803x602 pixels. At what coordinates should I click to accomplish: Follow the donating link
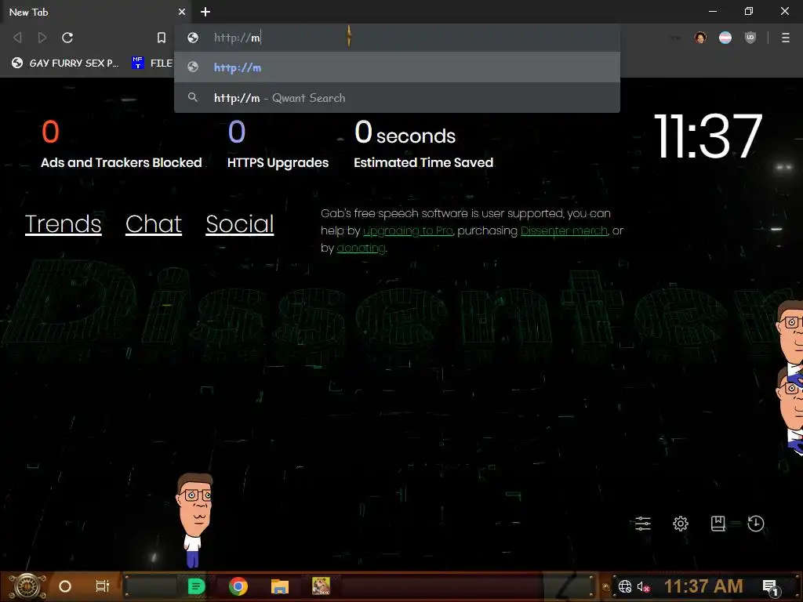[x=361, y=248]
